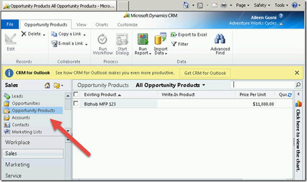The width and height of the screenshot is (307, 182).
Task: Click the Start Dialog icon
Action: [x=122, y=39]
